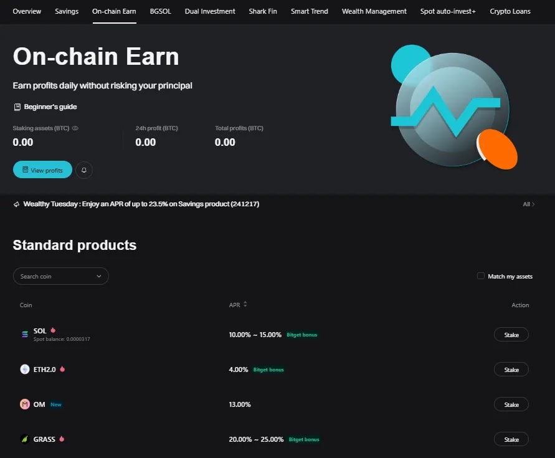Open the Search coin dropdown

[x=99, y=275]
